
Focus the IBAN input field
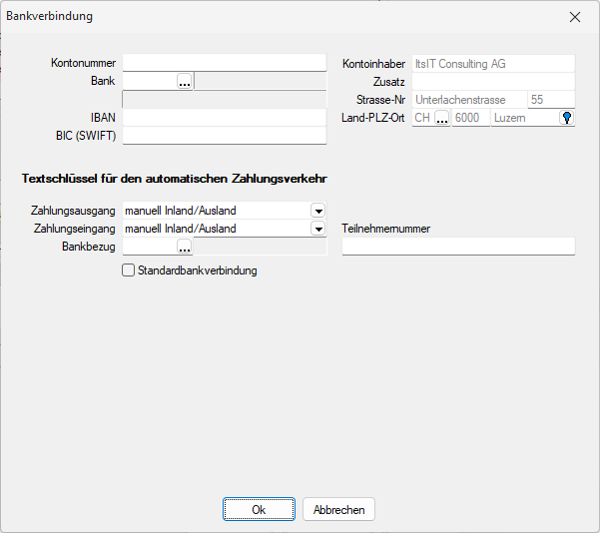(224, 118)
